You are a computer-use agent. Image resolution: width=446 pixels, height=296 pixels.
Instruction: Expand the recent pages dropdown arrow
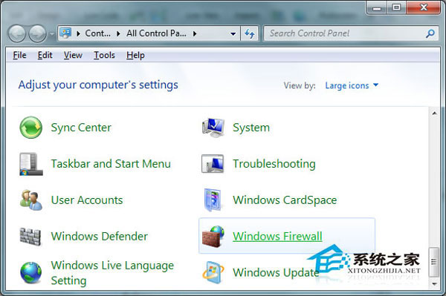52,34
